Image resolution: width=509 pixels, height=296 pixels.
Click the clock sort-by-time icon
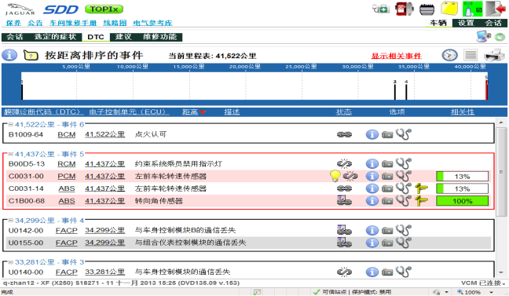(449, 55)
